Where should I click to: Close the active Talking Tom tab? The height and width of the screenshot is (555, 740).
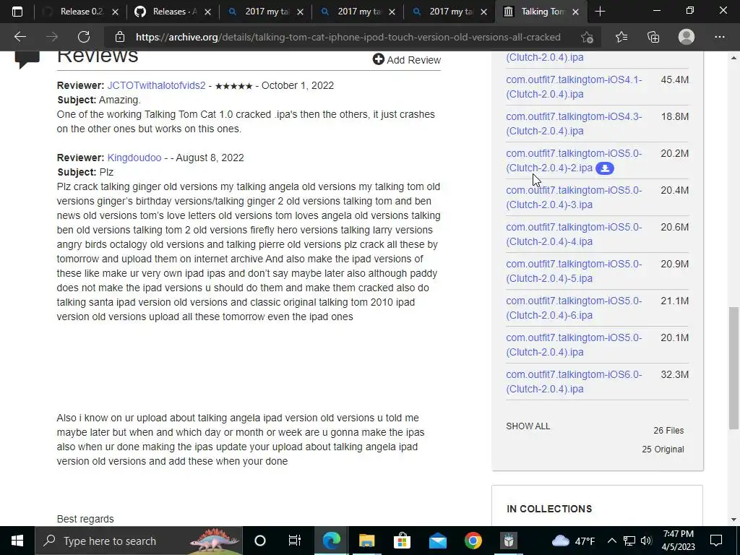pyautogui.click(x=575, y=12)
